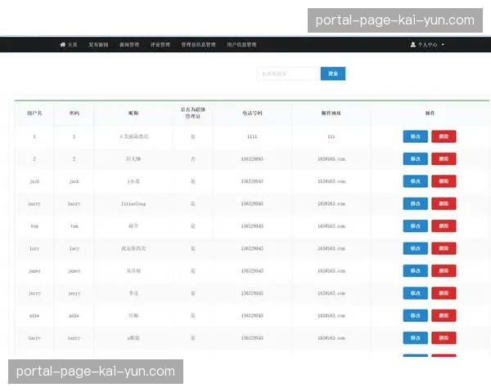
Task: Go to the 主页 menu item
Action: 72,45
